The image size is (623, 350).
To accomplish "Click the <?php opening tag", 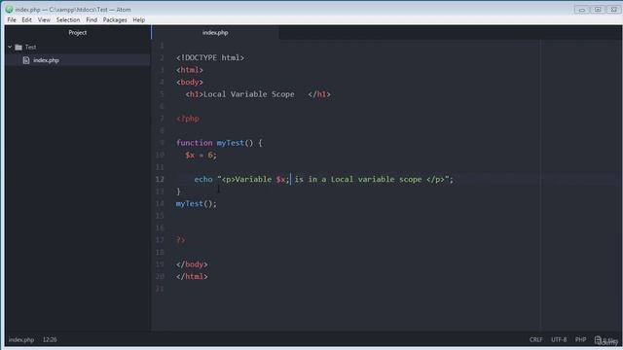I will point(188,119).
